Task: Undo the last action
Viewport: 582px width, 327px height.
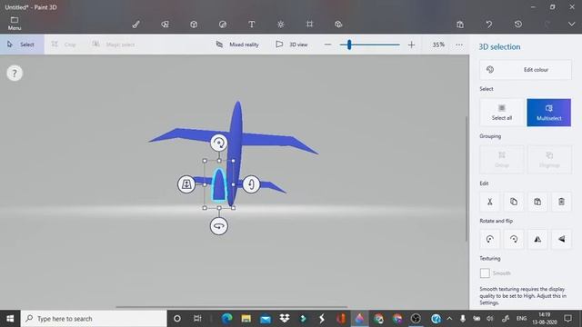Action: (x=489, y=25)
